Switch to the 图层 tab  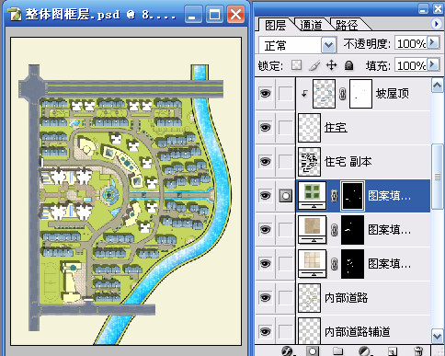click(275, 25)
